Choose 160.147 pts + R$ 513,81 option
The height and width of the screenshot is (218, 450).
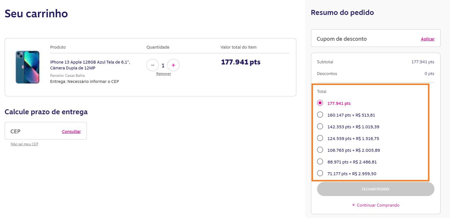tap(320, 115)
